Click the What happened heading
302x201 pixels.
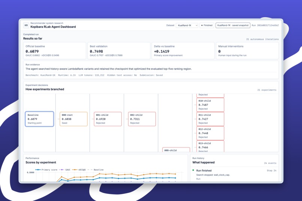coord(203,162)
